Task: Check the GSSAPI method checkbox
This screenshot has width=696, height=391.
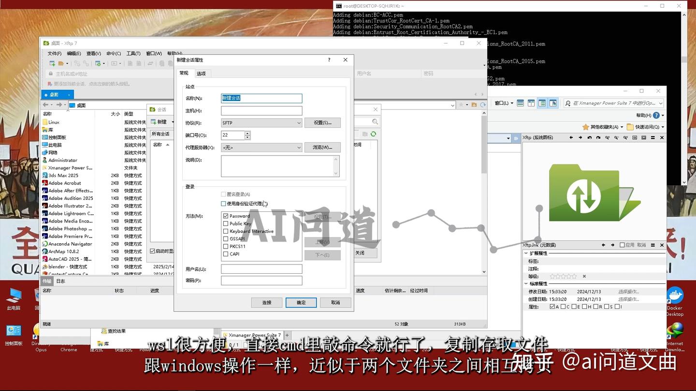Action: click(x=226, y=238)
